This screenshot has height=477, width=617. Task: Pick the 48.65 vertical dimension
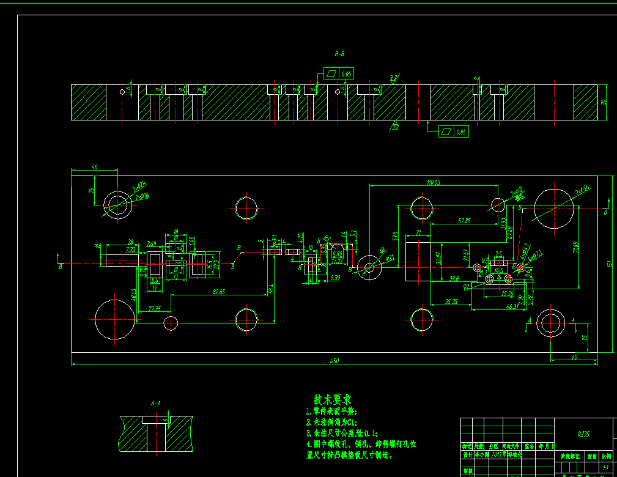(133, 295)
